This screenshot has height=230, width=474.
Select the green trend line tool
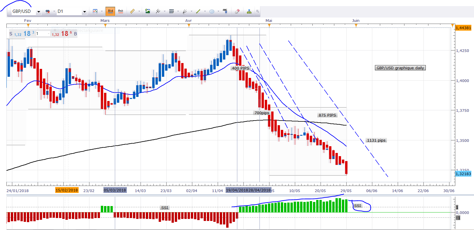tap(198, 11)
